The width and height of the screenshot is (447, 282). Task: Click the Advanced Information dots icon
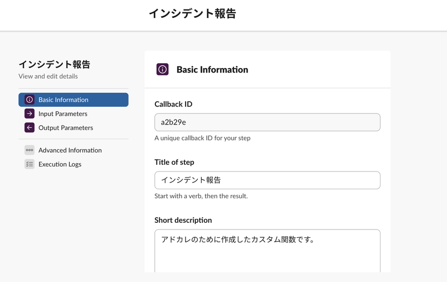(x=30, y=150)
